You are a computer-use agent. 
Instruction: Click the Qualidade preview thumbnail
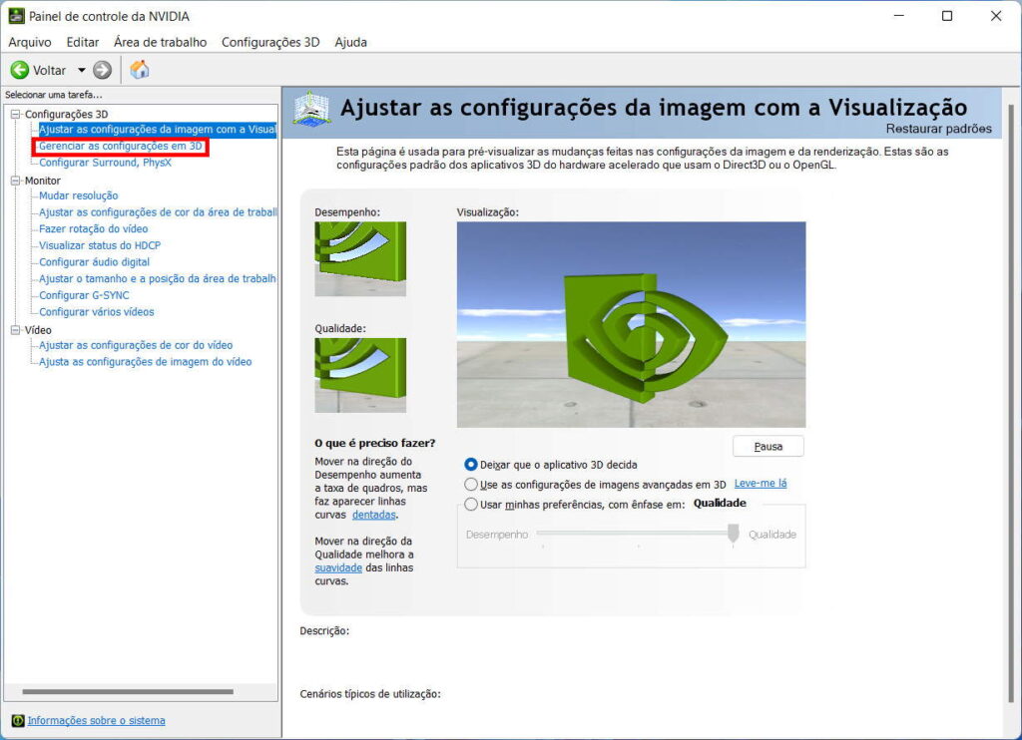360,375
